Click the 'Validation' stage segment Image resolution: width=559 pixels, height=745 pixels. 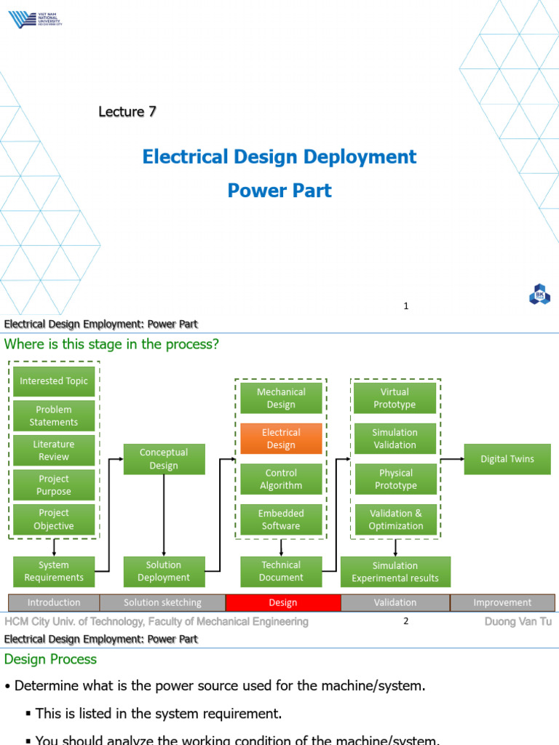tap(395, 602)
